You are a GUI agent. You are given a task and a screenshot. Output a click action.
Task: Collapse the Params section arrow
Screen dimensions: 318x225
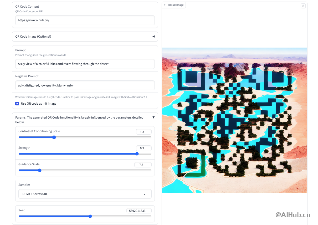click(x=153, y=117)
